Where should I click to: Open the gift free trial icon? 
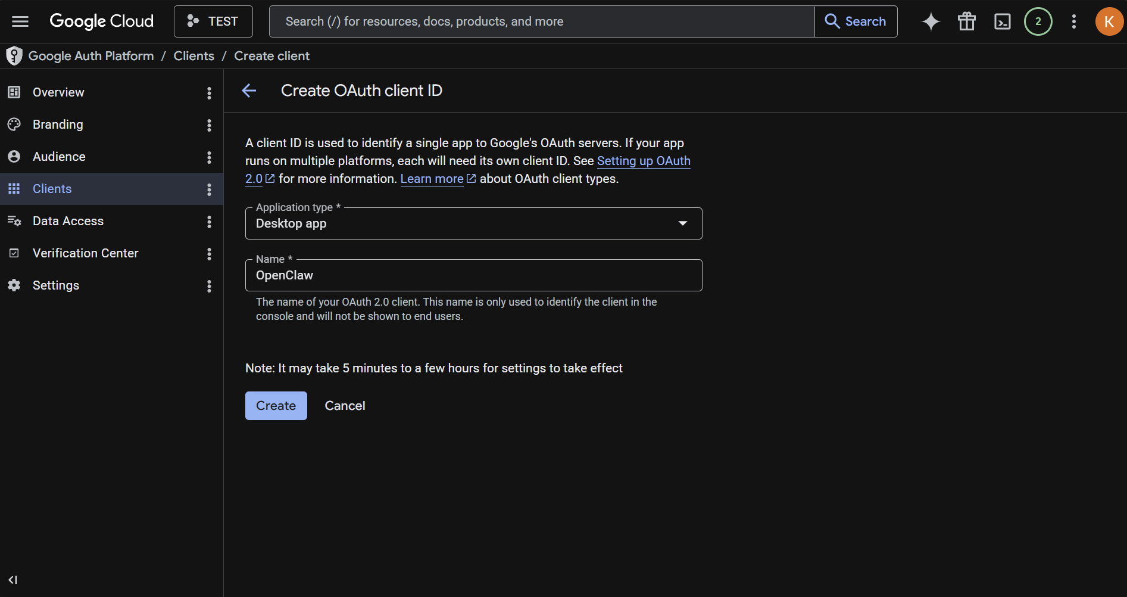967,21
